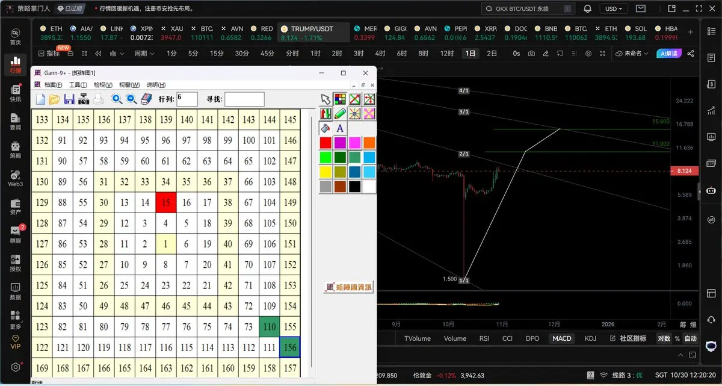Image resolution: width=722 pixels, height=386 pixels.
Task: Enable the MACD indicator
Action: click(x=561, y=338)
